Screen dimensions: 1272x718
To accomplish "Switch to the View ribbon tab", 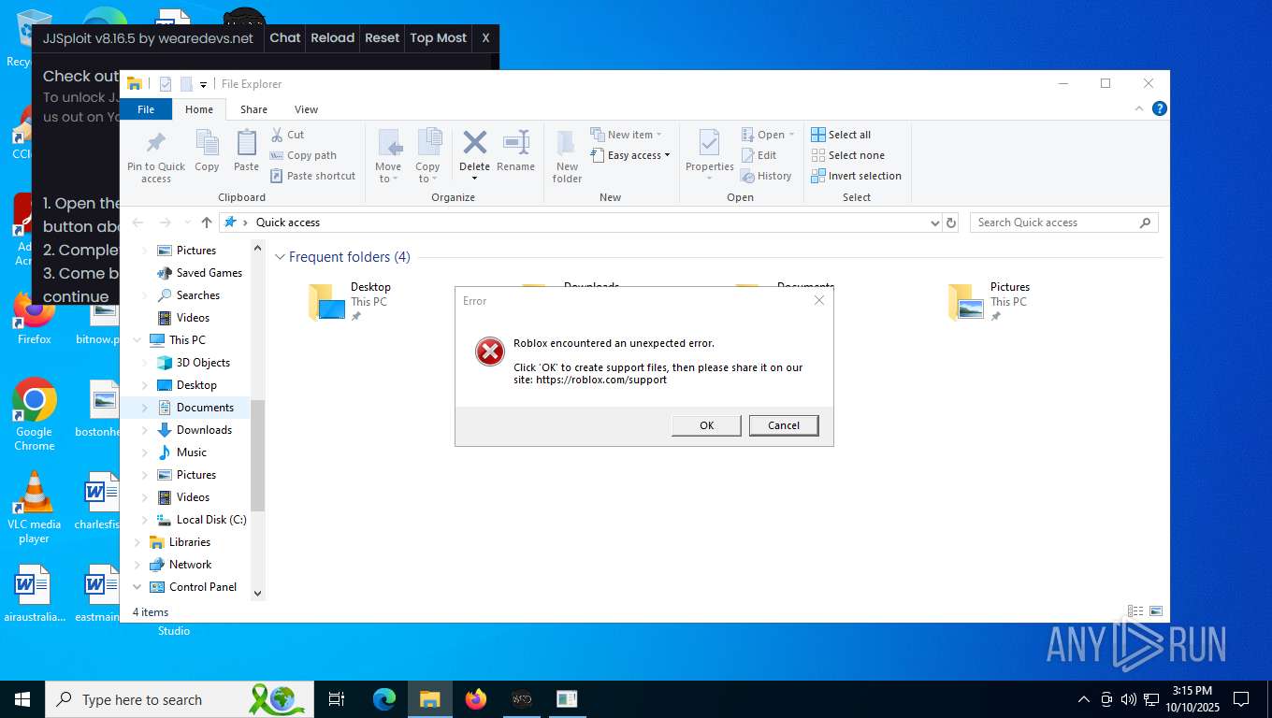I will (x=306, y=109).
